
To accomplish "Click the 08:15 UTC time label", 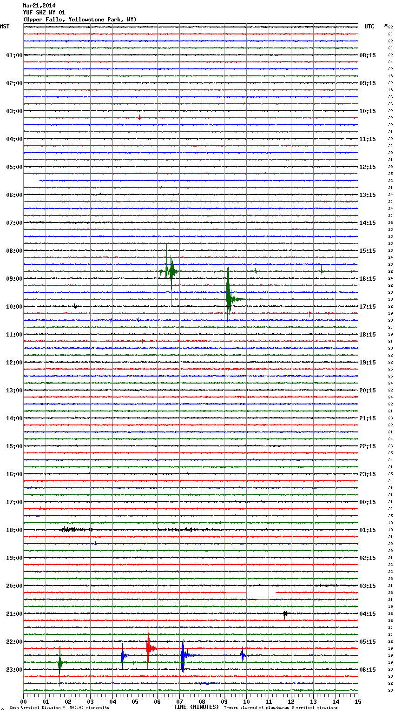I will coord(368,55).
